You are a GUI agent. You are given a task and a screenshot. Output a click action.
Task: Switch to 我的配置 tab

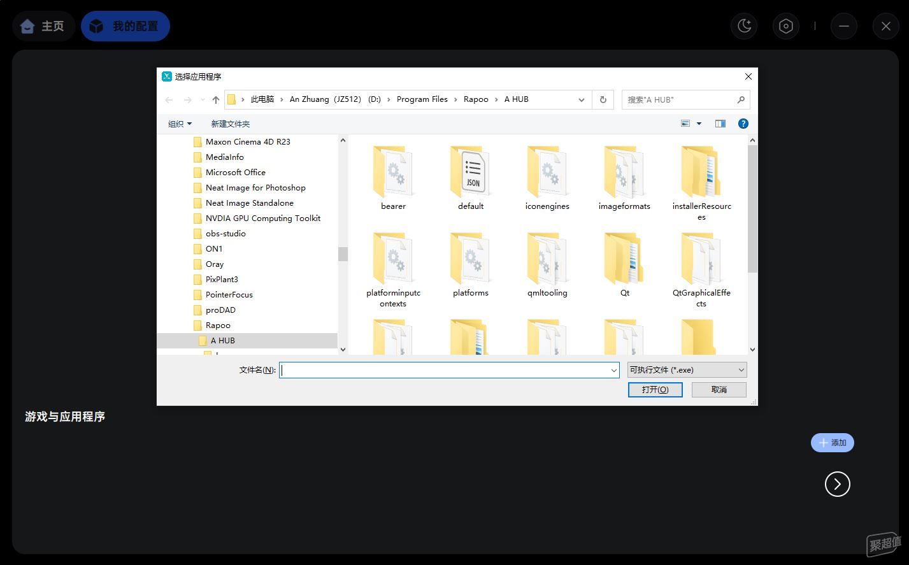[x=125, y=26]
